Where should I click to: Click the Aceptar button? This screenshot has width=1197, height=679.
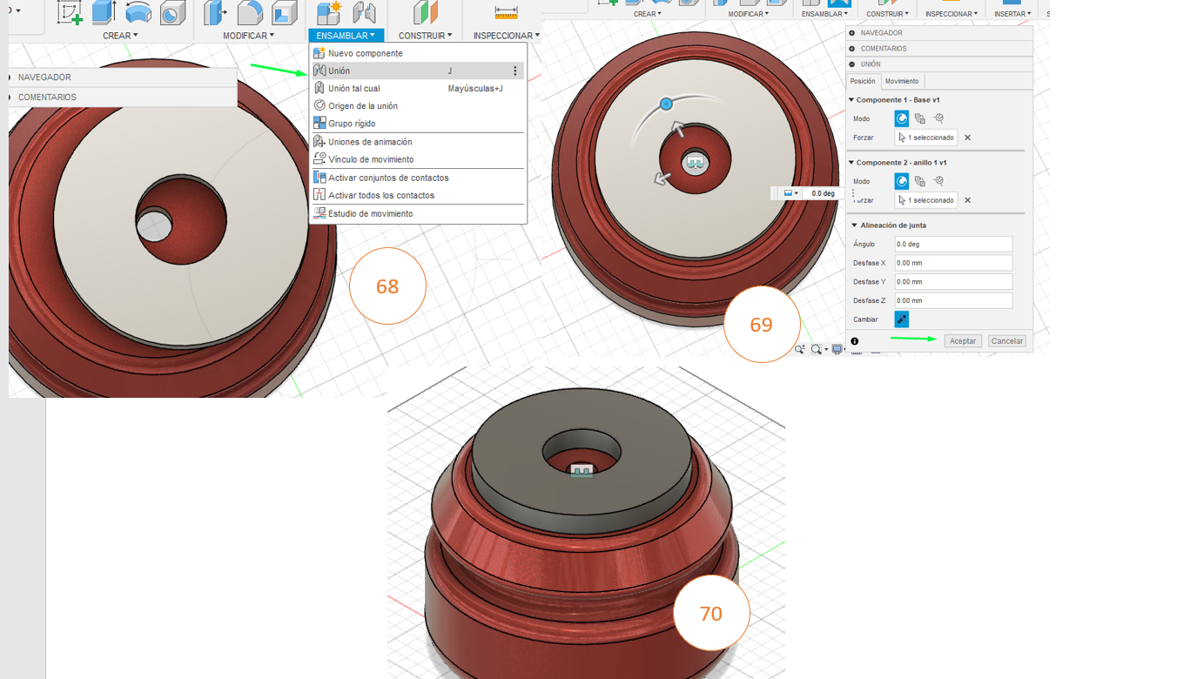coord(963,341)
